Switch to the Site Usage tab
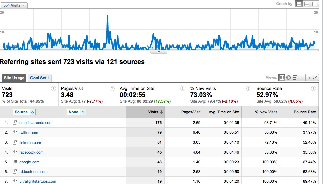The image size is (323, 184). [x=14, y=78]
